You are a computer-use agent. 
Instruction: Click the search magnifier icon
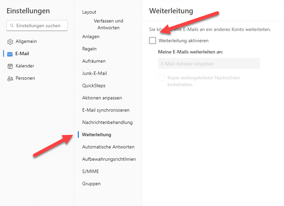click(x=12, y=26)
